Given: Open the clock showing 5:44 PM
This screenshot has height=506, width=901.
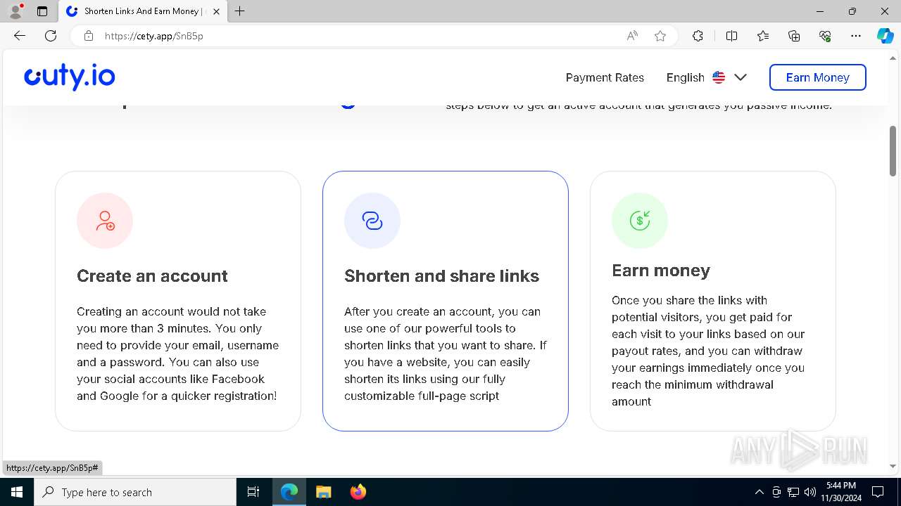Looking at the screenshot, I should click(x=840, y=492).
